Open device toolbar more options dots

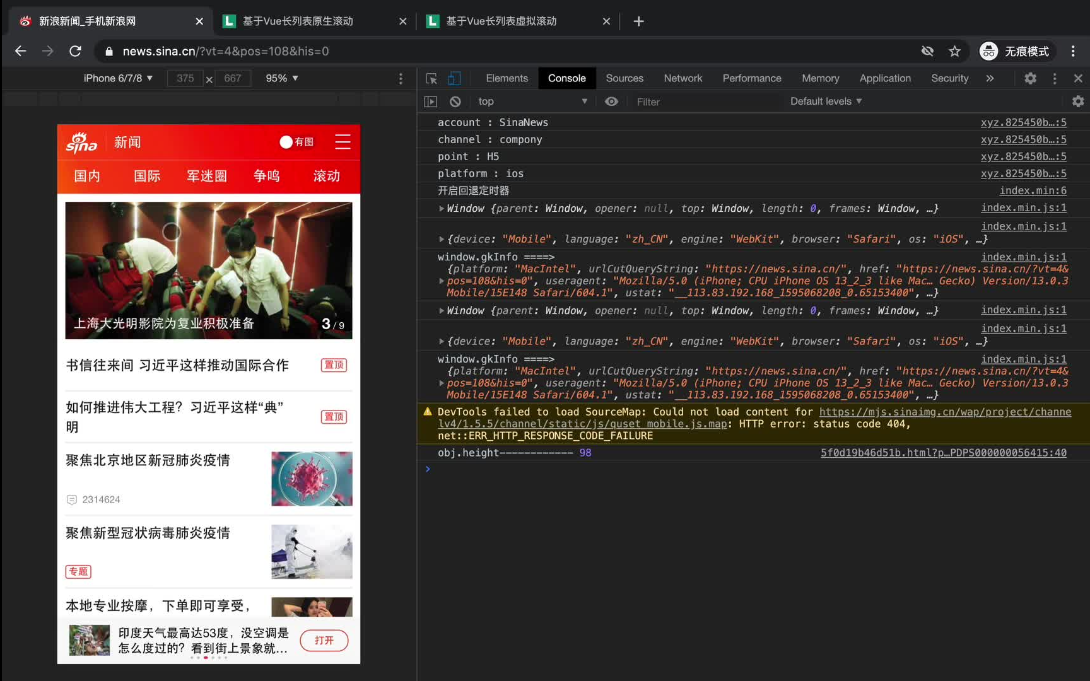[401, 78]
